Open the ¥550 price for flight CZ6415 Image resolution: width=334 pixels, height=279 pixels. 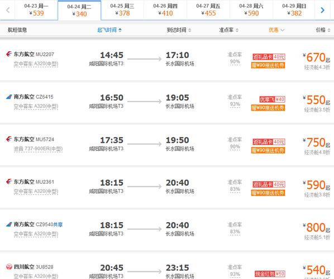click(x=317, y=100)
